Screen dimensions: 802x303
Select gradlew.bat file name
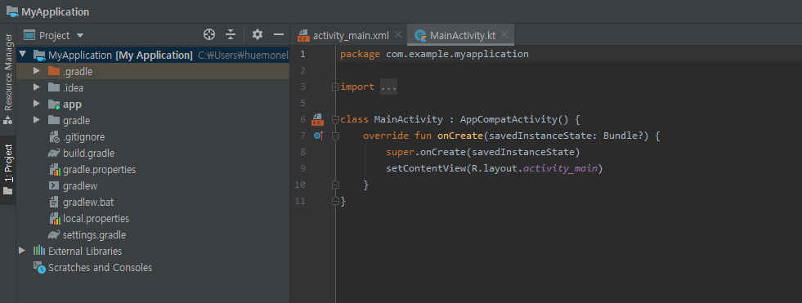point(88,203)
